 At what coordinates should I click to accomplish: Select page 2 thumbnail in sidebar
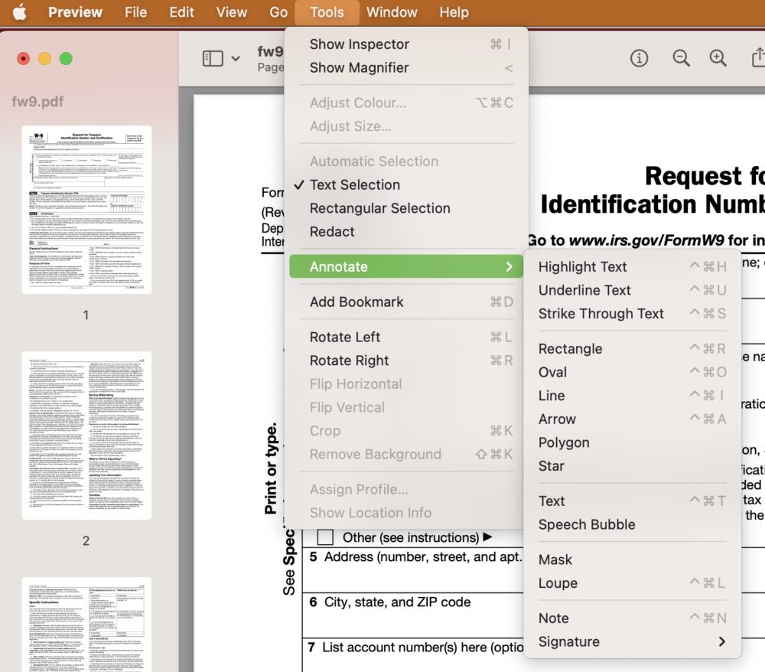[86, 435]
